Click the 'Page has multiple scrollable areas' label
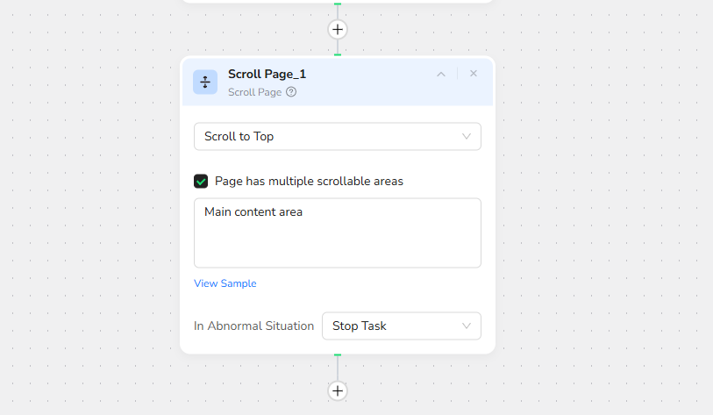The image size is (713, 415). pyautogui.click(x=309, y=182)
